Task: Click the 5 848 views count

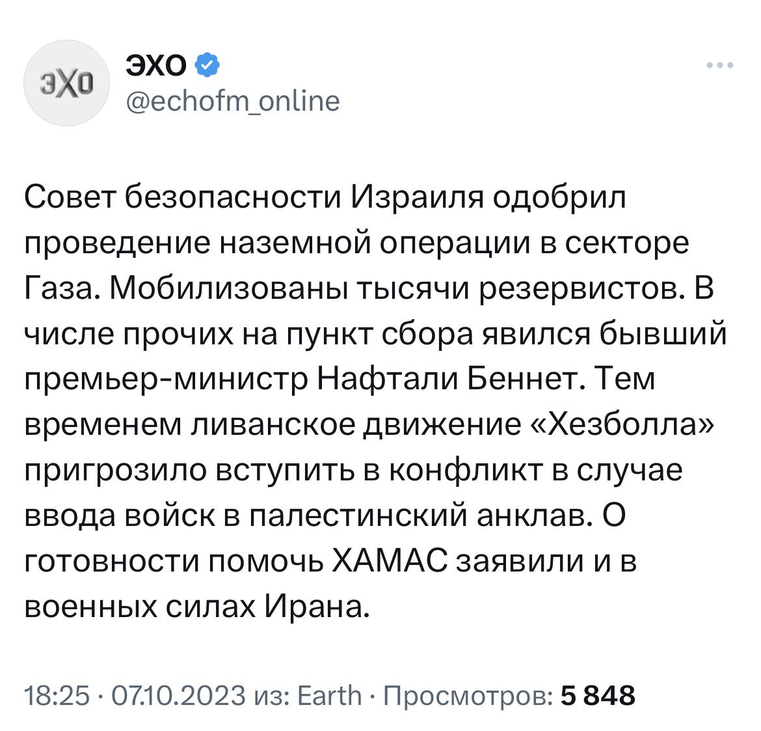Action: pos(598,696)
